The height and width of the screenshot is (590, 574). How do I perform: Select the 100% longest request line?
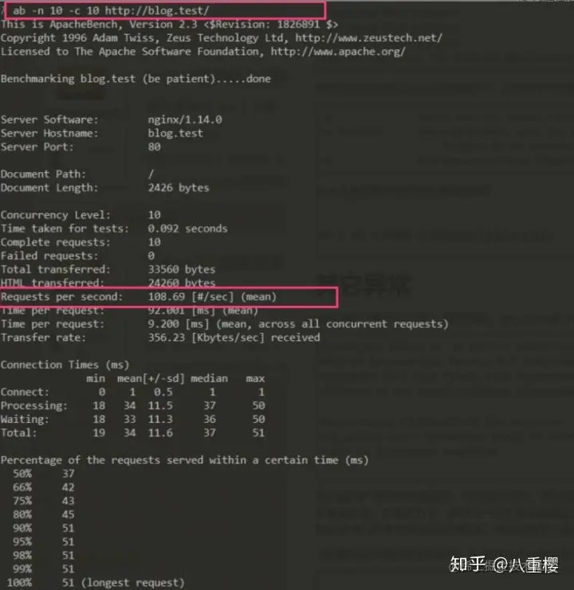pos(96,583)
